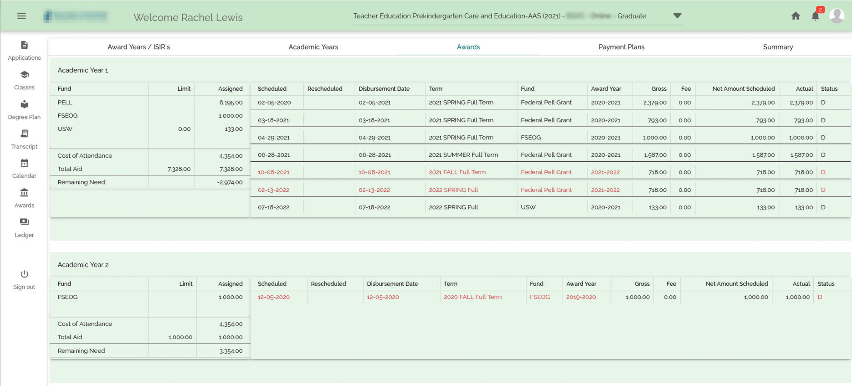The height and width of the screenshot is (386, 852).
Task: Click the red 10-08-2021 scheduled date
Action: pos(273,172)
